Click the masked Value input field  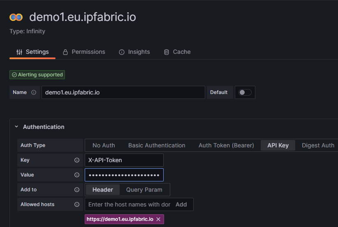click(x=124, y=175)
